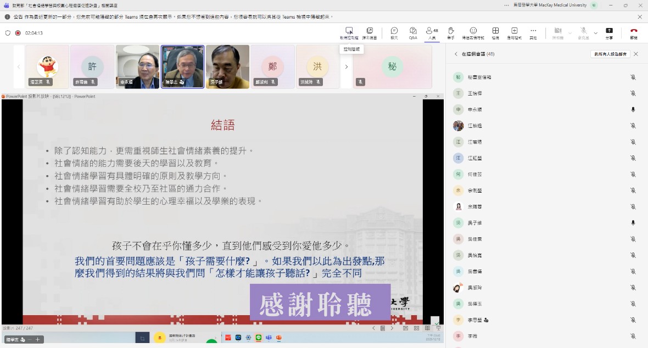The image size is (648, 348).
Task: Toggle the People participants panel
Action: pyautogui.click(x=432, y=32)
